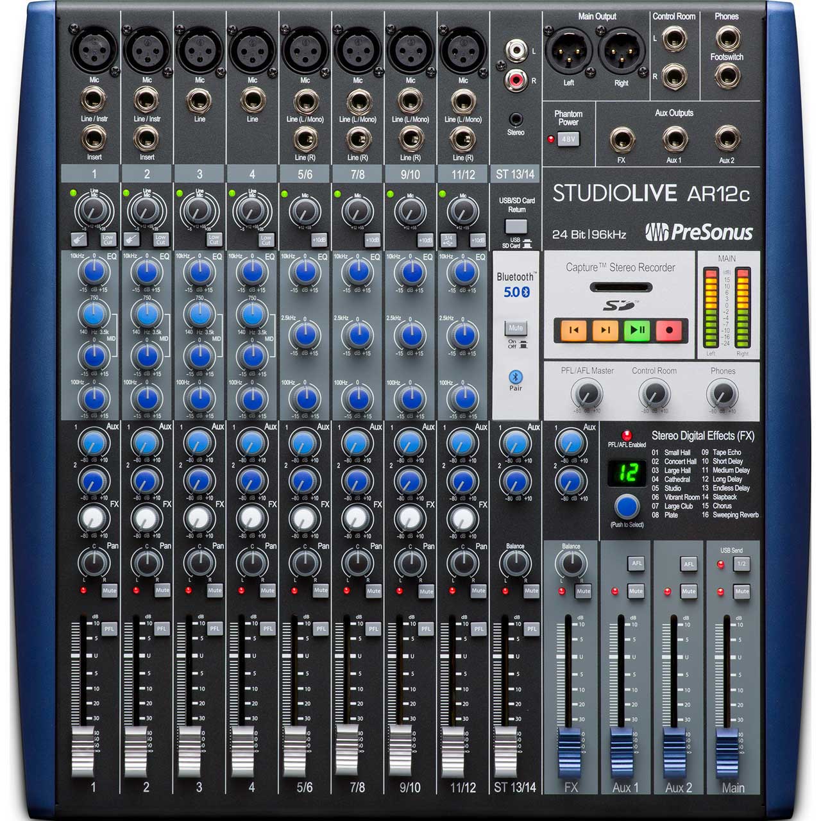The image size is (821, 821).
Task: Enable Low Cut on channel 4
Action: pyautogui.click(x=266, y=239)
